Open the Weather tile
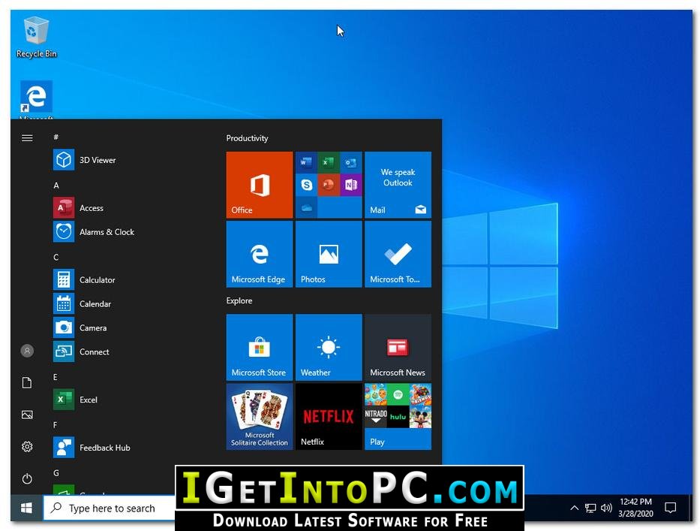Screen dimensions: 700x531 (329, 347)
